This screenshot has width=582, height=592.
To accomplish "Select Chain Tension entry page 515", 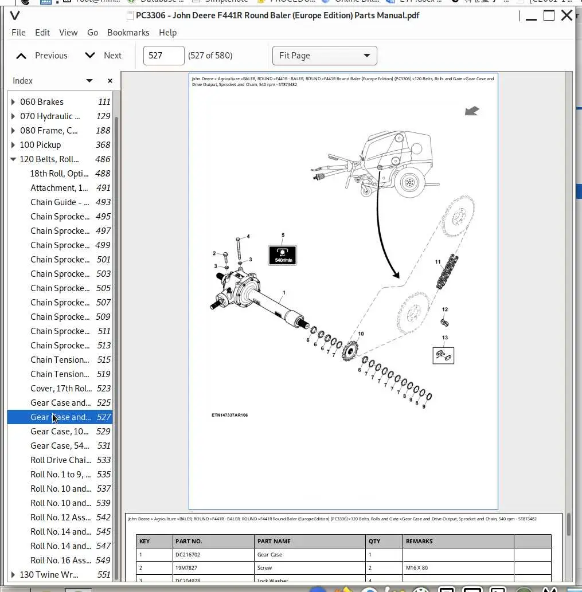I will tap(60, 360).
